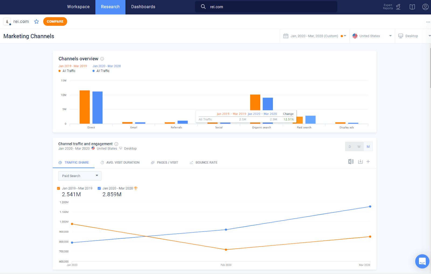This screenshot has height=274, width=431.
Task: Click the search field containing rei.com
Action: pyautogui.click(x=266, y=7)
